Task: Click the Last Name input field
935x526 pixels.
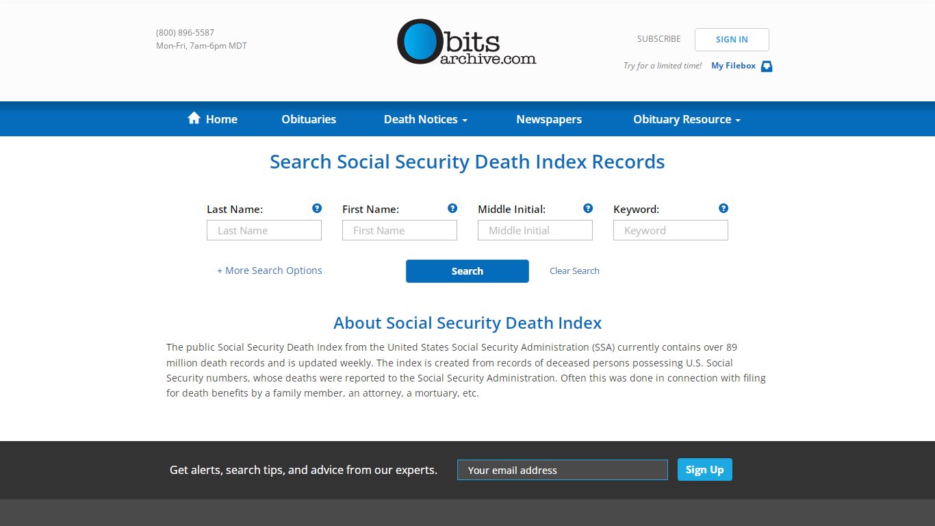Action: [264, 230]
